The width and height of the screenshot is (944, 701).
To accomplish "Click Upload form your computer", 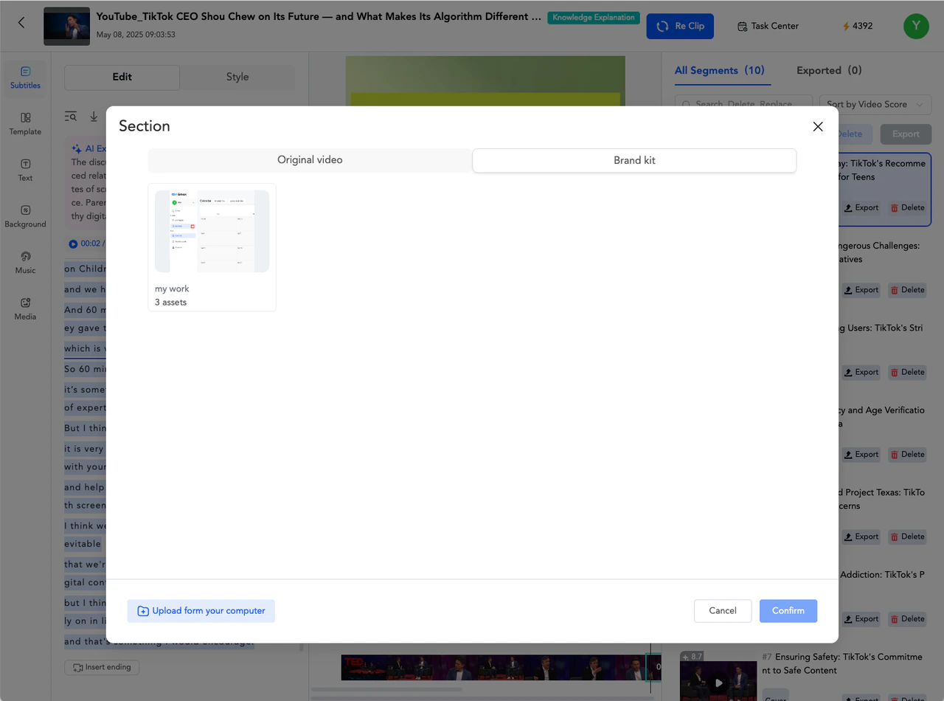I will tap(201, 611).
